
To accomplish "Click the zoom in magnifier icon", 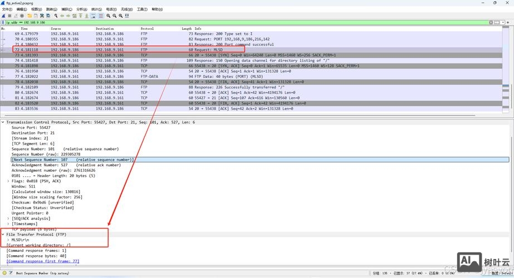I will [x=108, y=16].
